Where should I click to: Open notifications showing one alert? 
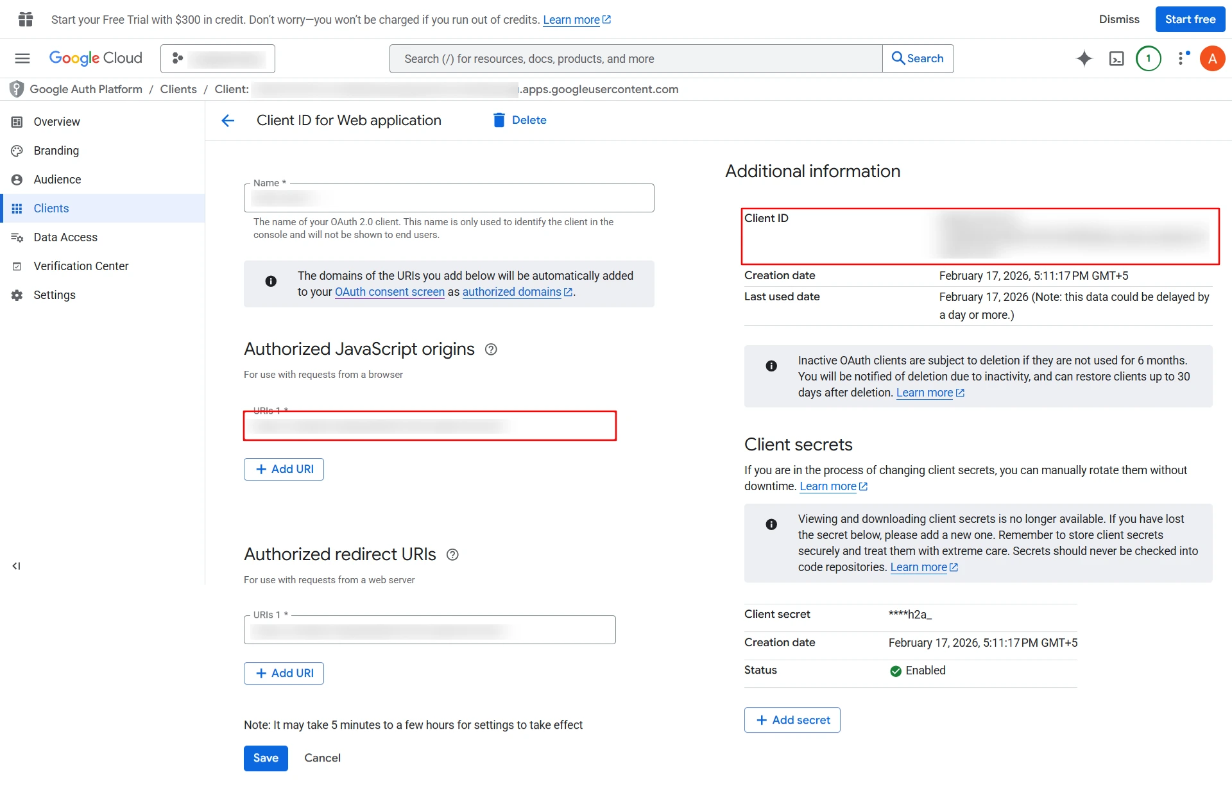point(1149,58)
